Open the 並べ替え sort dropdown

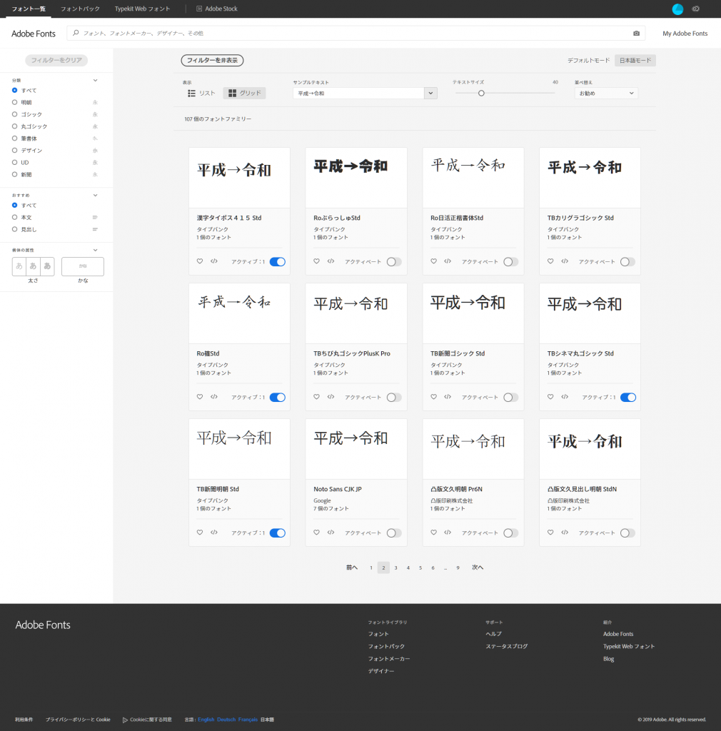[606, 94]
